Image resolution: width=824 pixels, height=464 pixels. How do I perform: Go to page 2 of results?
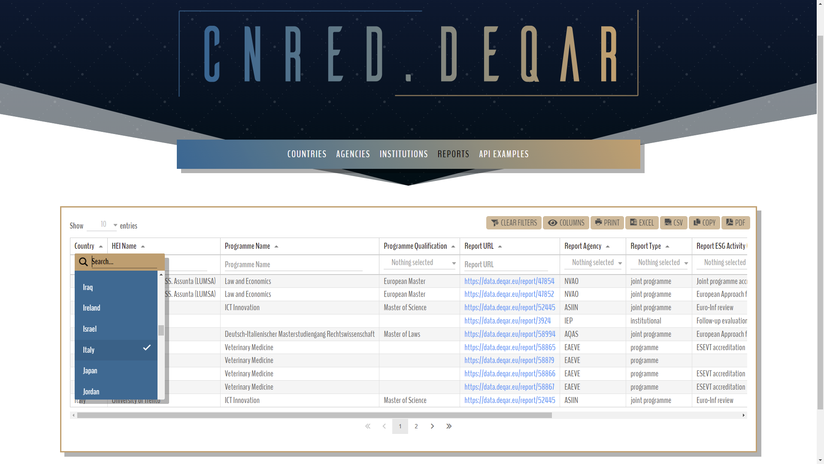[416, 426]
